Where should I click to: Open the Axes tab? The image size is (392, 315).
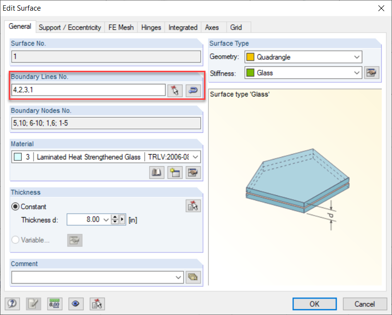(x=212, y=28)
